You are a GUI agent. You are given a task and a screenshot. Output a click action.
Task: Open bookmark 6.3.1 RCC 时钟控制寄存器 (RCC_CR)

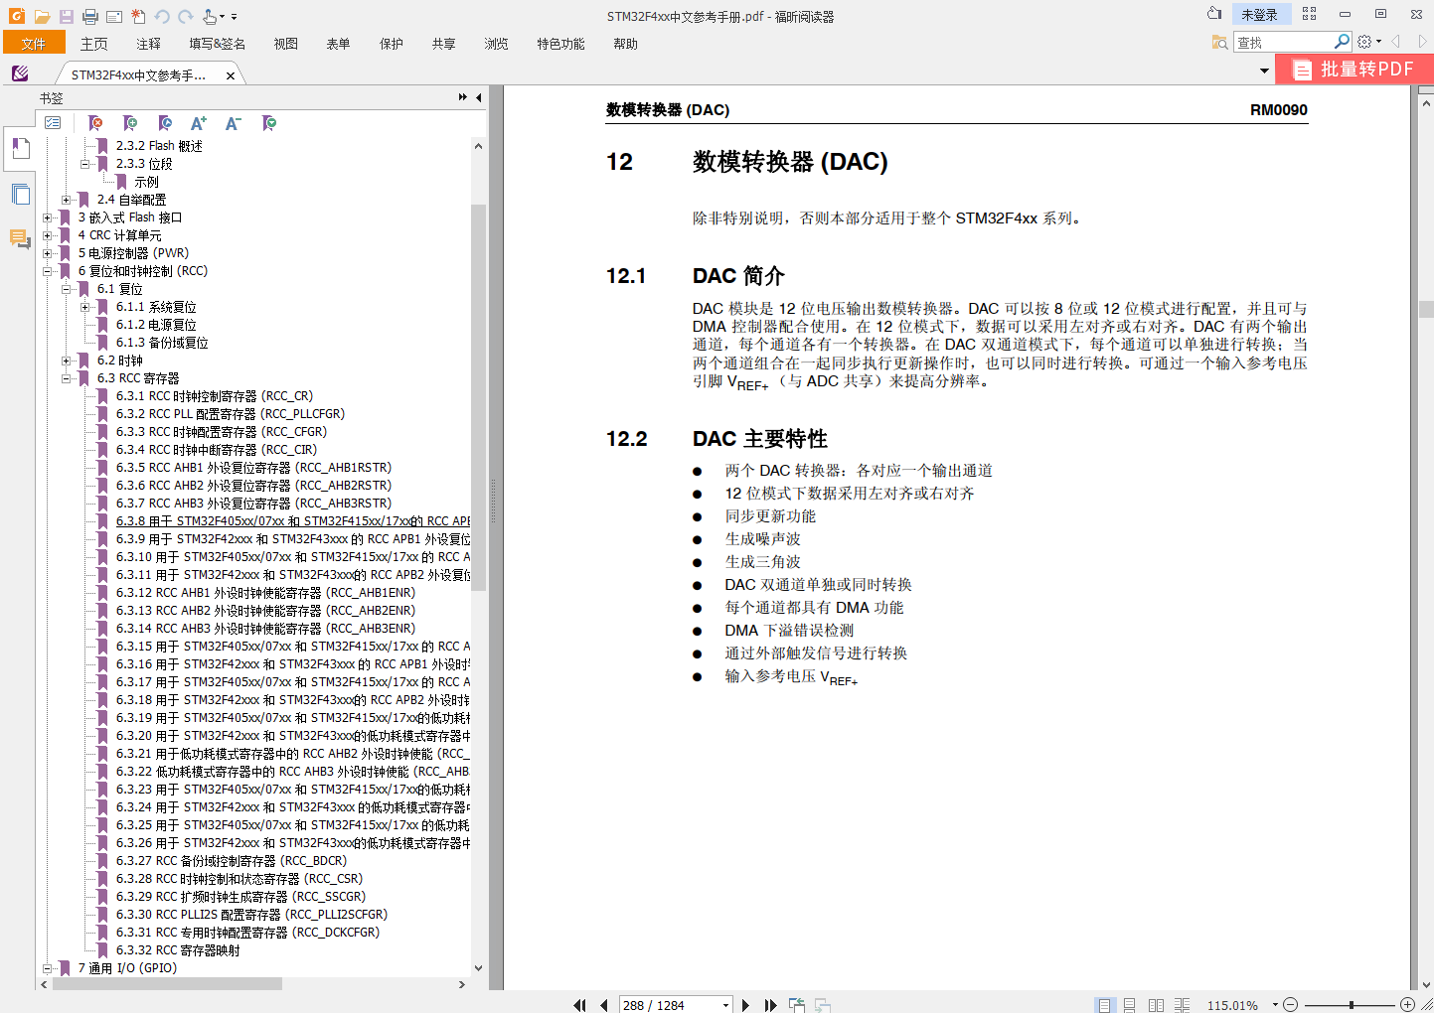coord(214,396)
